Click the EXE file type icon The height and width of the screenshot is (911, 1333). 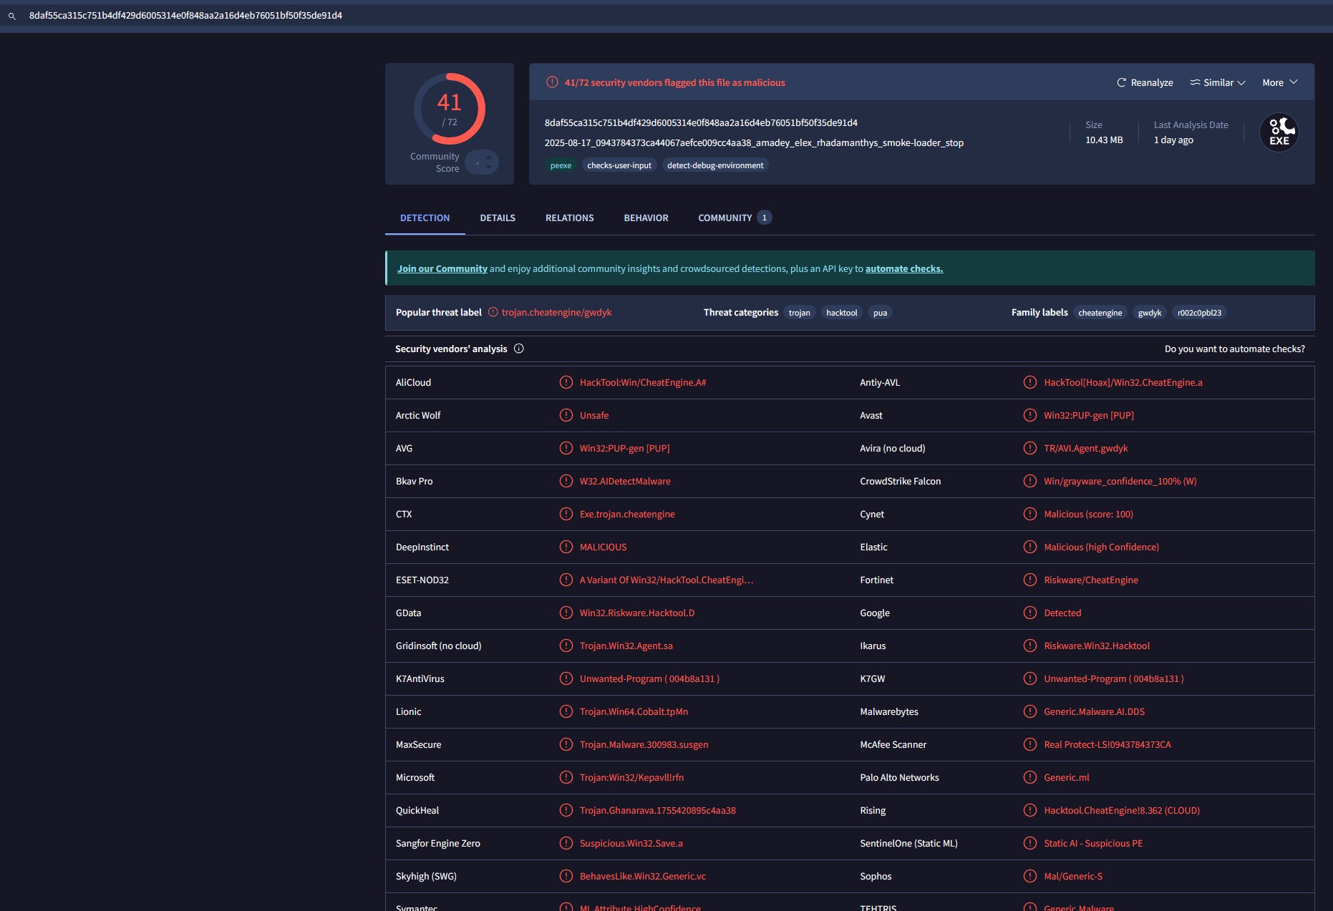point(1279,132)
